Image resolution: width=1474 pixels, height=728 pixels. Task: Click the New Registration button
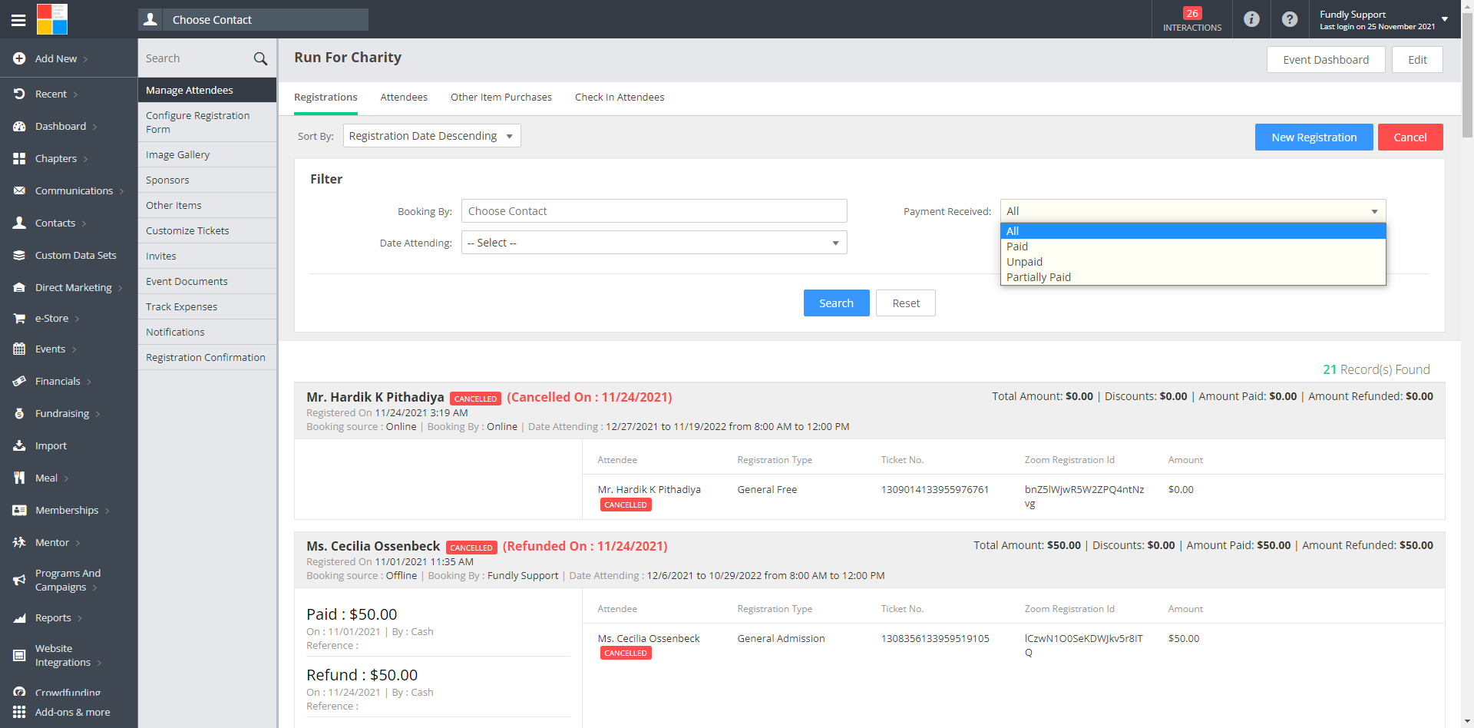1314,137
